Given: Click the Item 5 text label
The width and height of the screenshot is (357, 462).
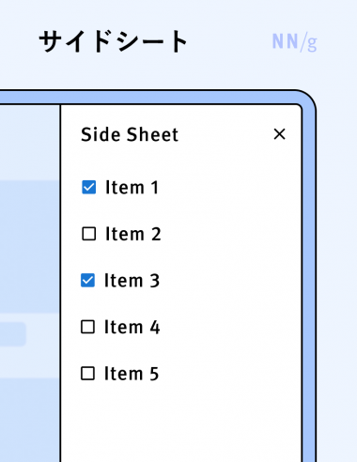Looking at the screenshot, I should click(x=132, y=374).
